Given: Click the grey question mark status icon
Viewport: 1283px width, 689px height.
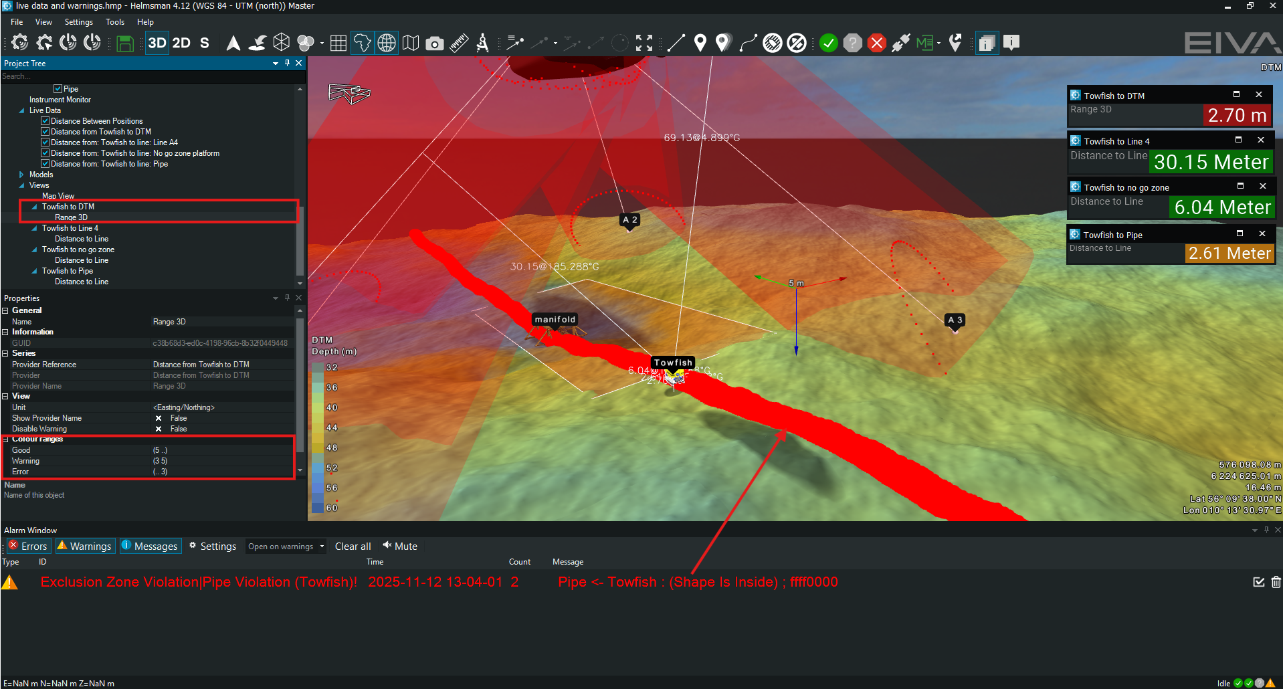Looking at the screenshot, I should coord(853,43).
